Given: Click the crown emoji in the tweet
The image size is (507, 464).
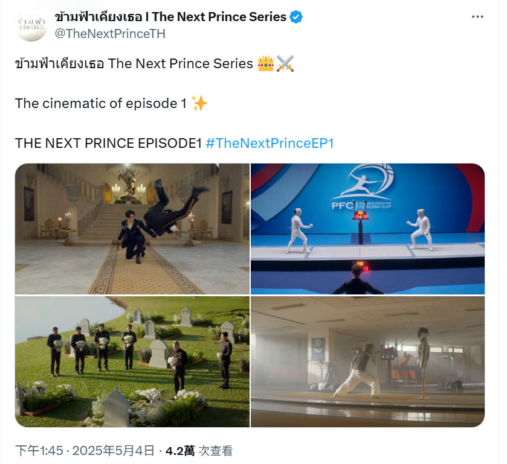Looking at the screenshot, I should (x=266, y=63).
